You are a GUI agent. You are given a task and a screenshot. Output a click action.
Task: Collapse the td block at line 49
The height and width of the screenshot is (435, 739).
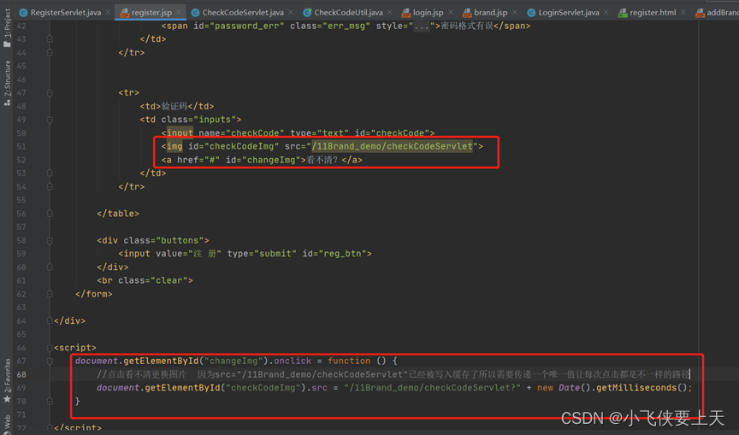pos(50,120)
